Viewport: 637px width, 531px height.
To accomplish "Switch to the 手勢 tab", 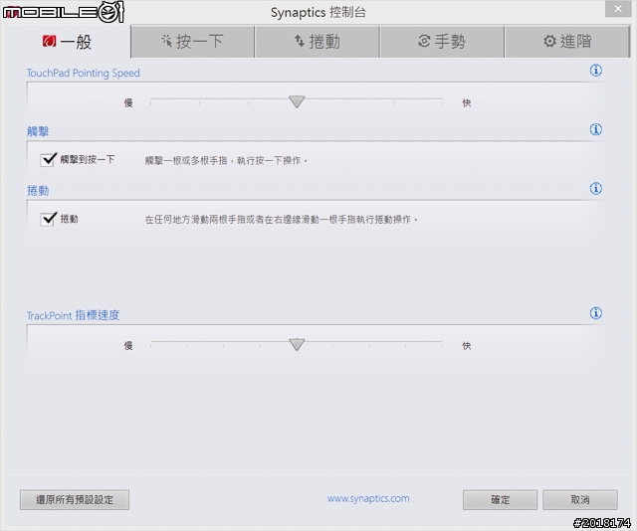I will click(442, 42).
